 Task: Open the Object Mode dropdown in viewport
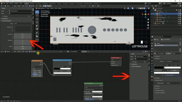point(40,8)
